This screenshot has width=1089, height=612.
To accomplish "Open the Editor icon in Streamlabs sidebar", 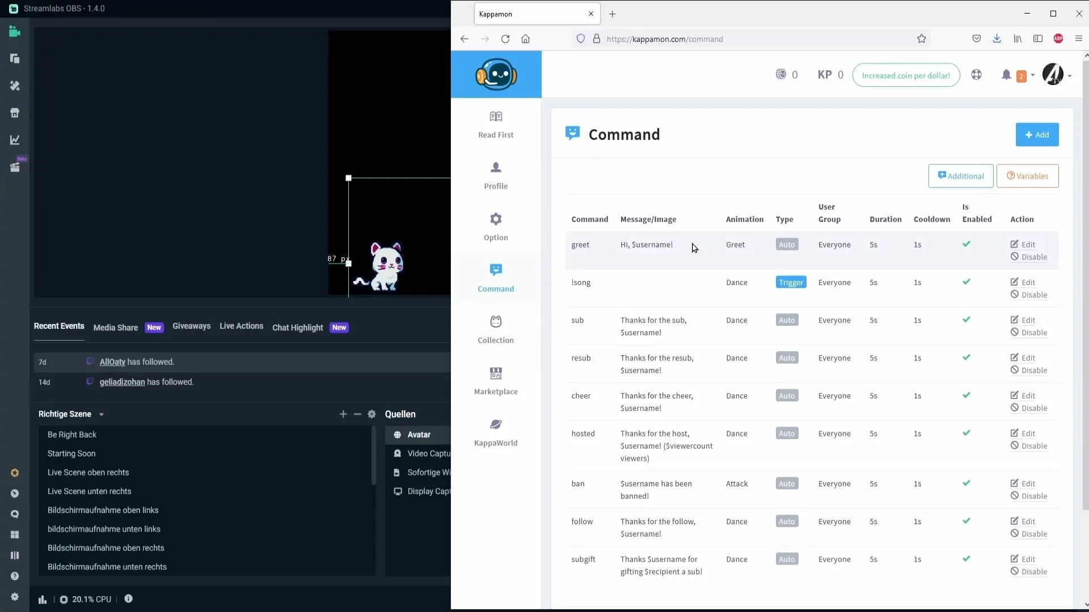I will point(15,32).
